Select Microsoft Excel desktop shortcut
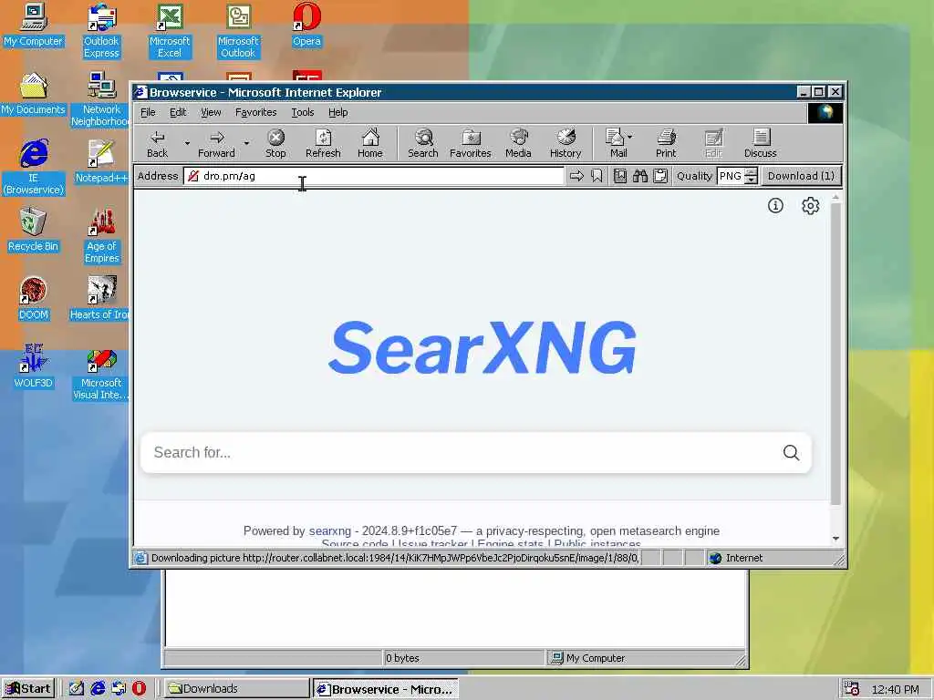 pyautogui.click(x=170, y=31)
